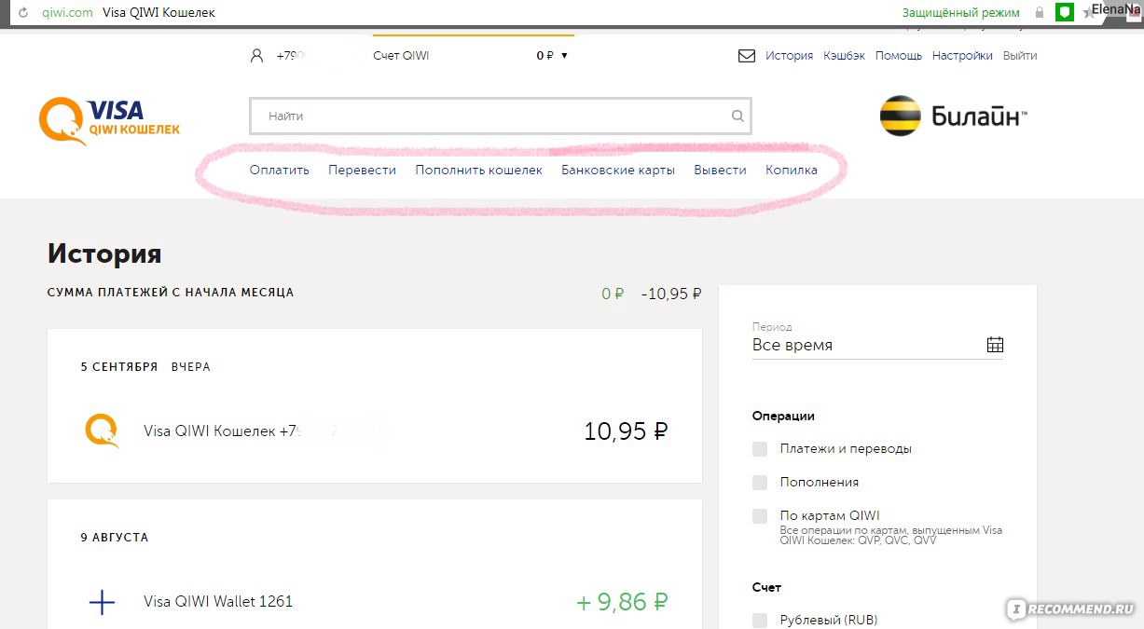The height and width of the screenshot is (629, 1144).
Task: Open the Все время period selector
Action: (877, 345)
